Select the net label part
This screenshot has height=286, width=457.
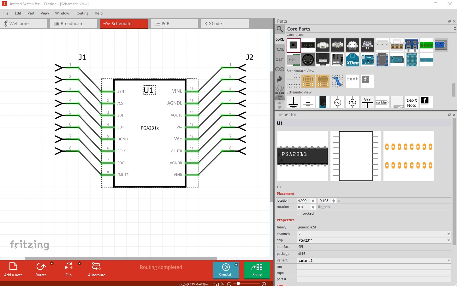coord(382,102)
